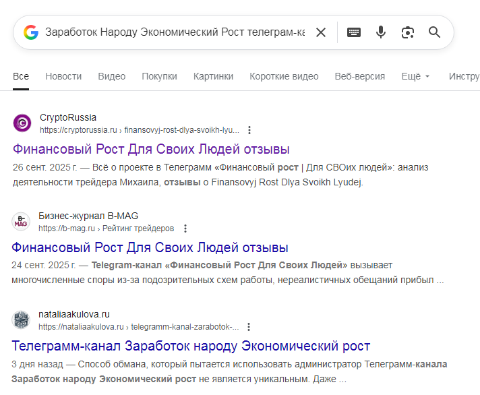Open Телеграмм-канал Заработок народу Экономический рост
The image size is (480, 395).
[x=191, y=346]
